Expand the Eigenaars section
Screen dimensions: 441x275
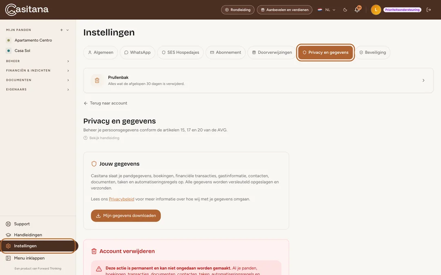click(38, 90)
